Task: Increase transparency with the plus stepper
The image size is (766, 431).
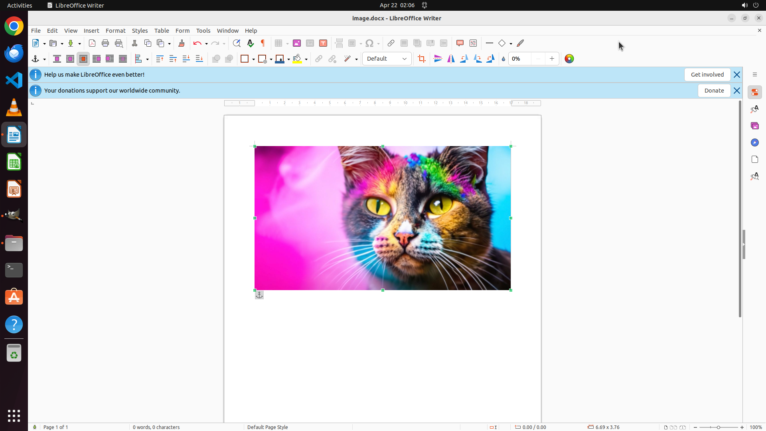Action: click(x=552, y=59)
